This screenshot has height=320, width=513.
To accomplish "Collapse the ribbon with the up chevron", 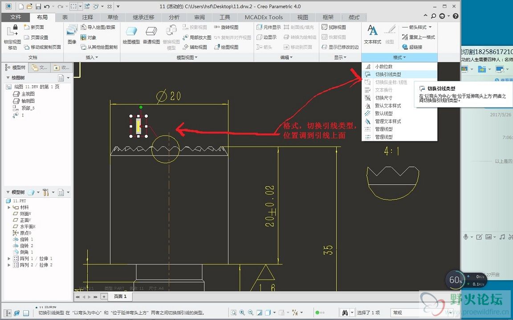I will pyautogui.click(x=425, y=16).
